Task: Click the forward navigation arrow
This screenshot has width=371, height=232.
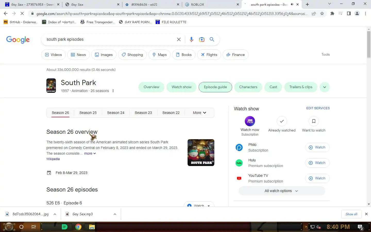Action: pos(14,13)
